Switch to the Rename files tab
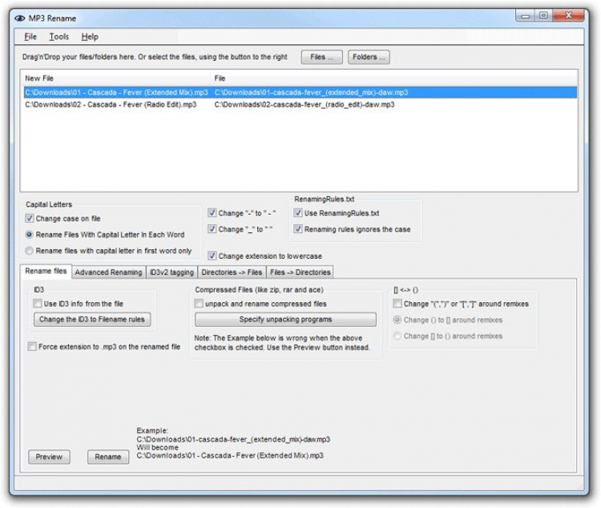The width and height of the screenshot is (601, 508). tap(46, 272)
